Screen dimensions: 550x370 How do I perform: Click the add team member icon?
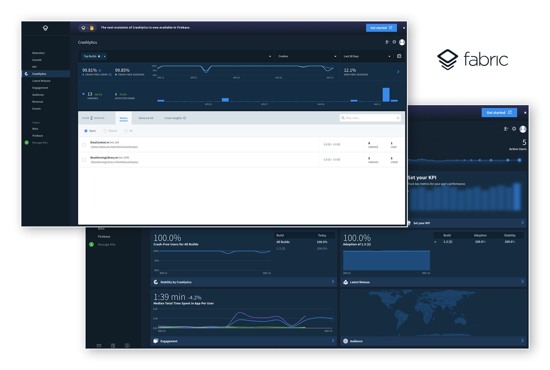click(387, 42)
